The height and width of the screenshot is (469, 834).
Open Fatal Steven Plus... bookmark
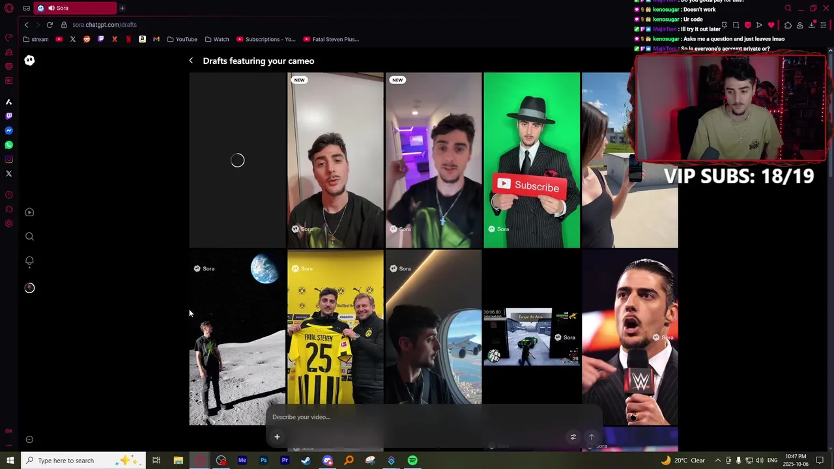332,39
